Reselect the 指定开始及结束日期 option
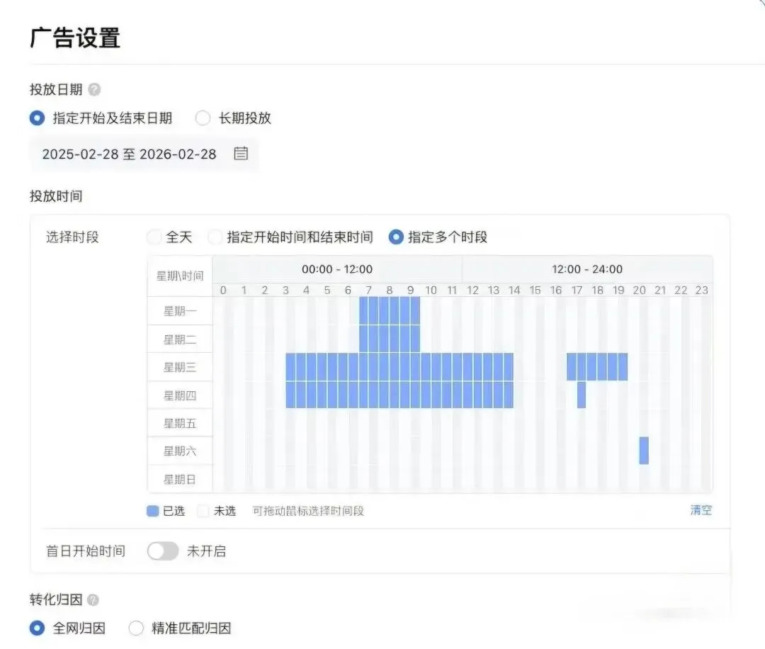 (36, 118)
